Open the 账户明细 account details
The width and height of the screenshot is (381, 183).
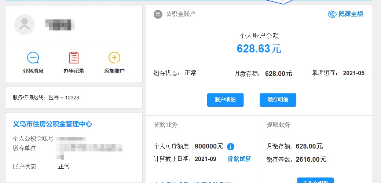click(x=225, y=100)
